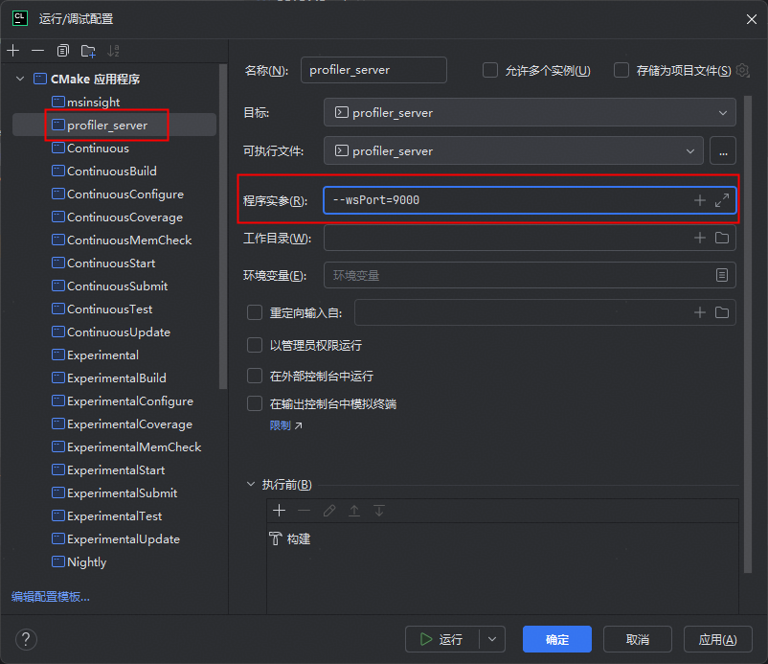768x664 pixels.
Task: Insert macro in 工作目录 field using plus icon
Action: (x=700, y=238)
